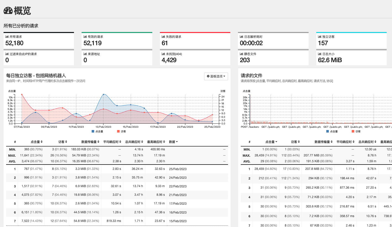392x227 pixels.
Task: Sort visitors table by 访客 column
Action: [63, 142]
